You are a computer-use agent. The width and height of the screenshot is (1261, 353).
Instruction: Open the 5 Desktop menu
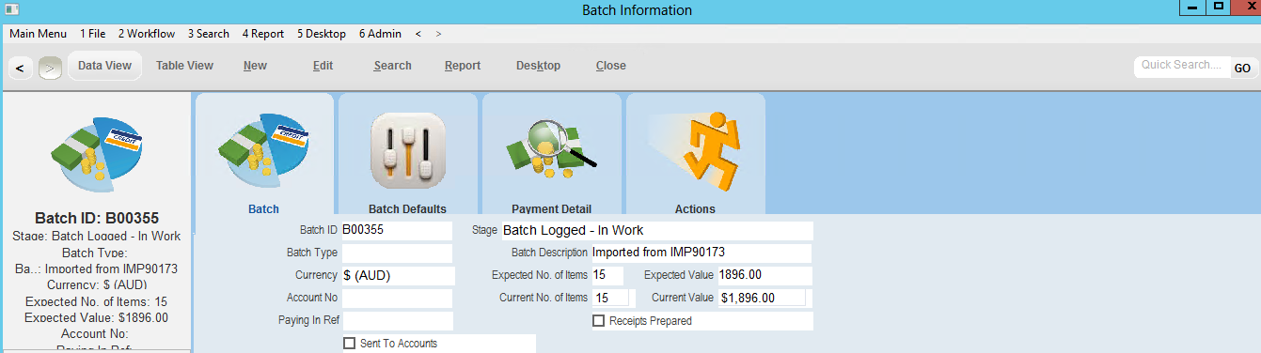[x=322, y=34]
